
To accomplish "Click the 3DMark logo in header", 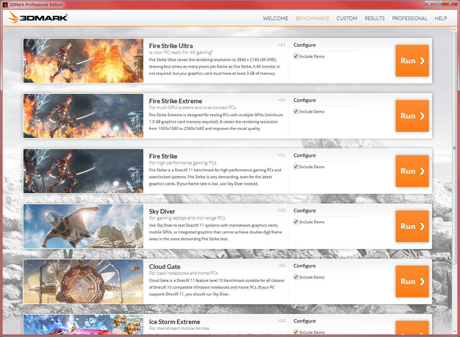I will (38, 18).
